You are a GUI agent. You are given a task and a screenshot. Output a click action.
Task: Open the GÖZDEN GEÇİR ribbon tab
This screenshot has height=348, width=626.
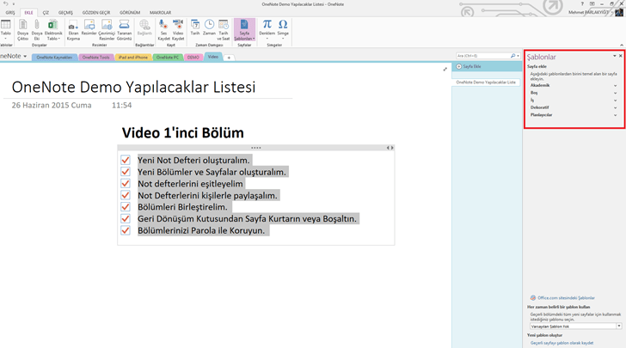click(96, 12)
